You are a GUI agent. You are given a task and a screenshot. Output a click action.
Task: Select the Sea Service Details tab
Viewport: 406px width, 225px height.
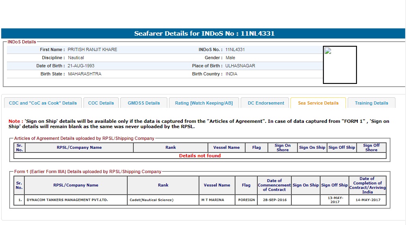[318, 103]
